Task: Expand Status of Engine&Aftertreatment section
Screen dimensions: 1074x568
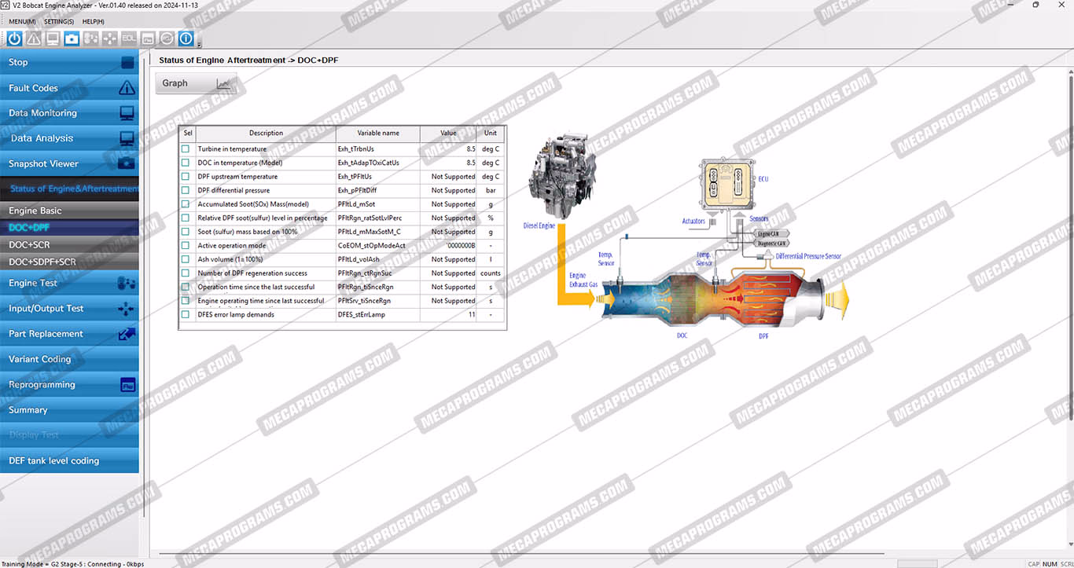Action: tap(69, 189)
